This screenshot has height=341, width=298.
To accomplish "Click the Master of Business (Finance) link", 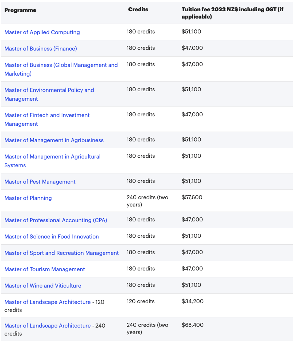I will coord(40,49).
